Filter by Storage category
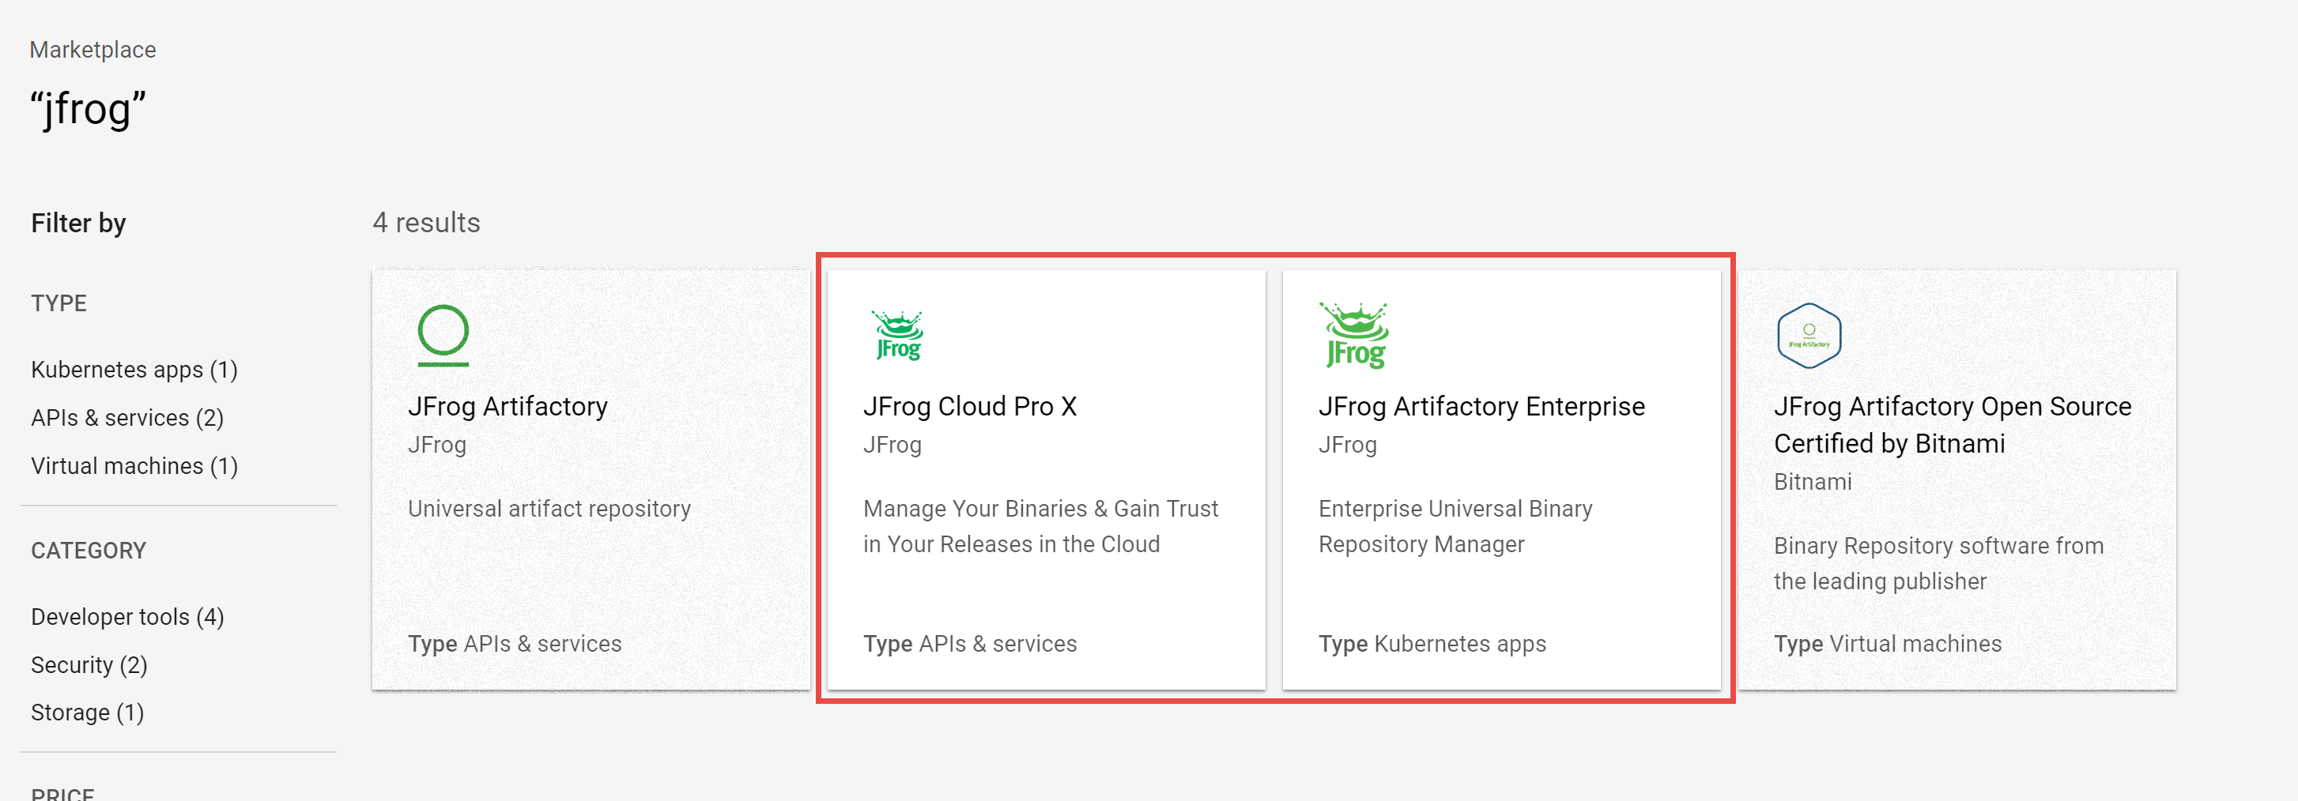Image resolution: width=2298 pixels, height=801 pixels. pos(86,712)
